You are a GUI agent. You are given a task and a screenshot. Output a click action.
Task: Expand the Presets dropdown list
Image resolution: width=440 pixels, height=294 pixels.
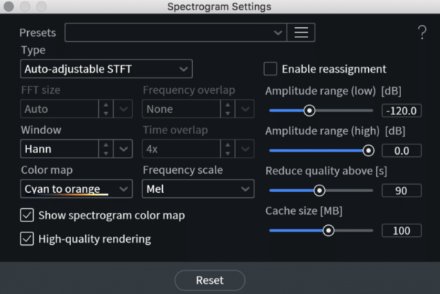(278, 33)
